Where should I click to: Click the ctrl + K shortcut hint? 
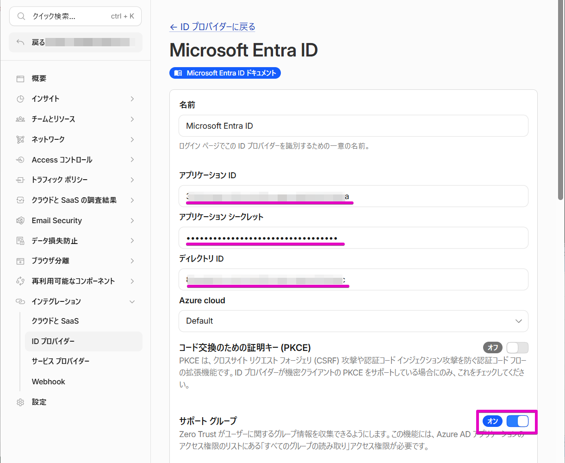click(123, 16)
